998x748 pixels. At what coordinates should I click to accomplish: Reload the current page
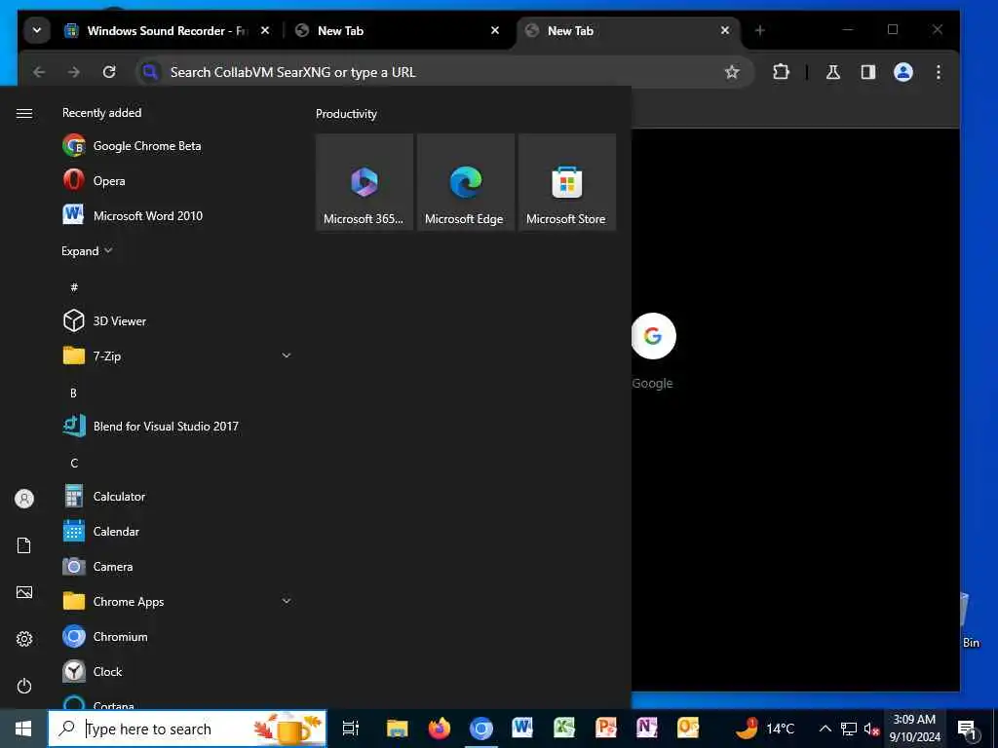pos(109,72)
